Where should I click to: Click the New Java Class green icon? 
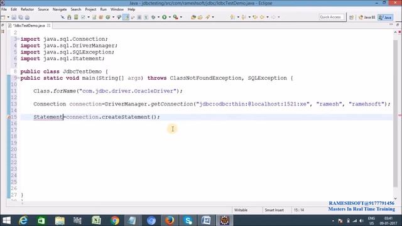(108, 17)
